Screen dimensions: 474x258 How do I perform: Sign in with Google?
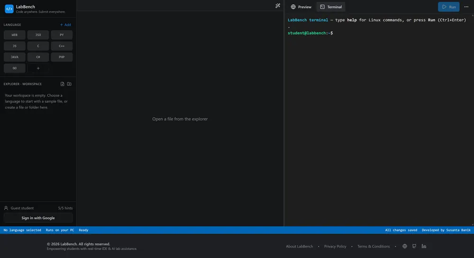point(38,218)
